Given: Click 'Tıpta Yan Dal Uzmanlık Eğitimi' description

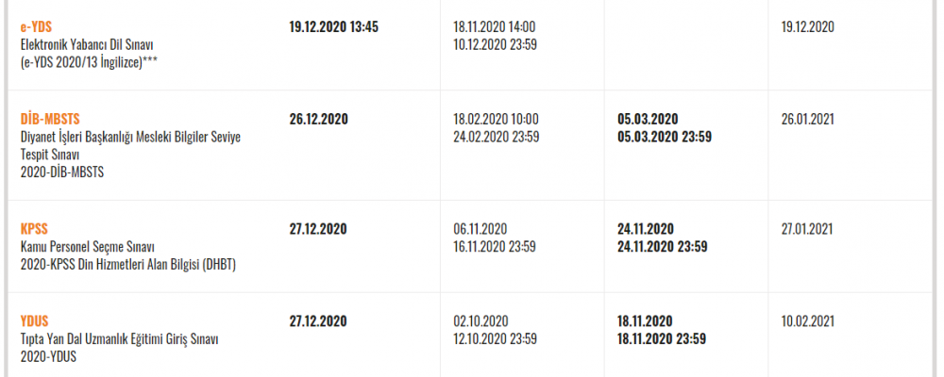Looking at the screenshot, I should 125,338.
